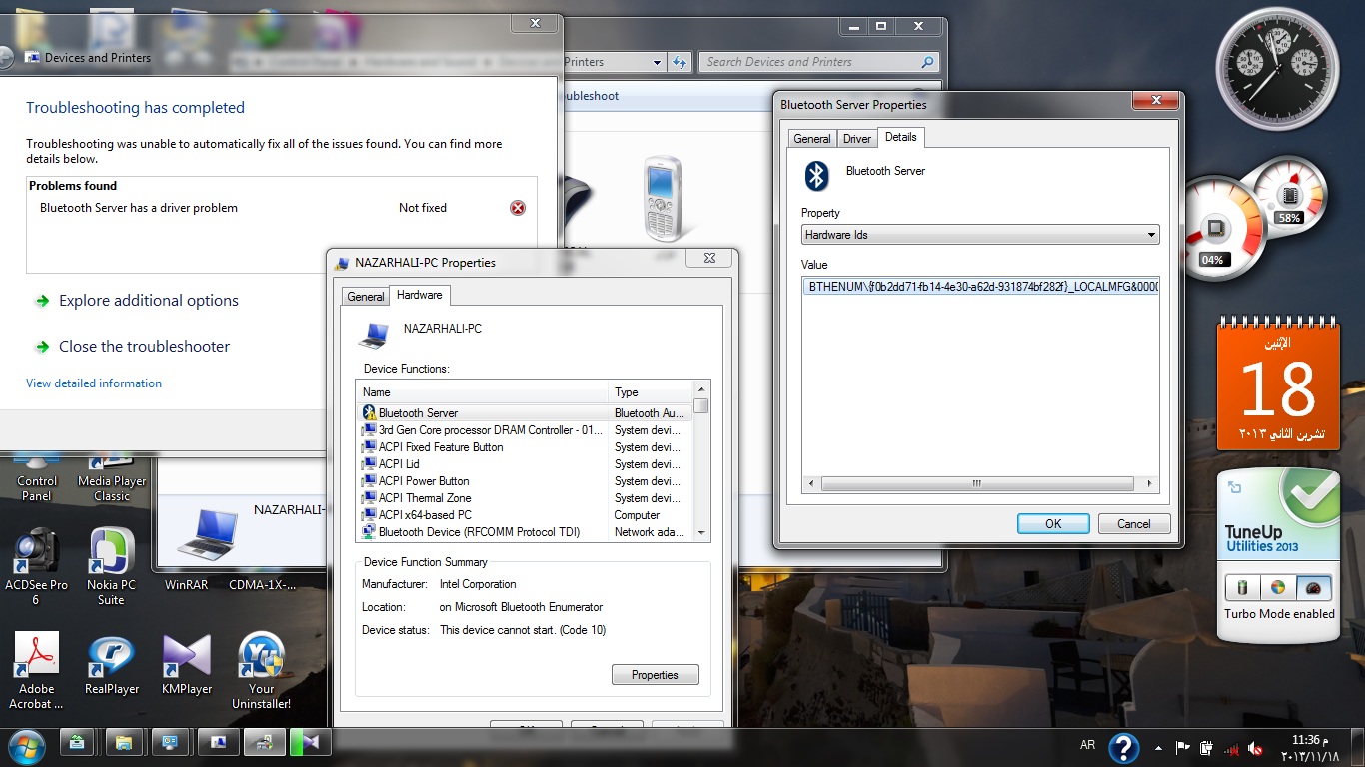Click the TuneUp Turbo Mode speedometer button
The height and width of the screenshot is (767, 1365).
point(1314,587)
